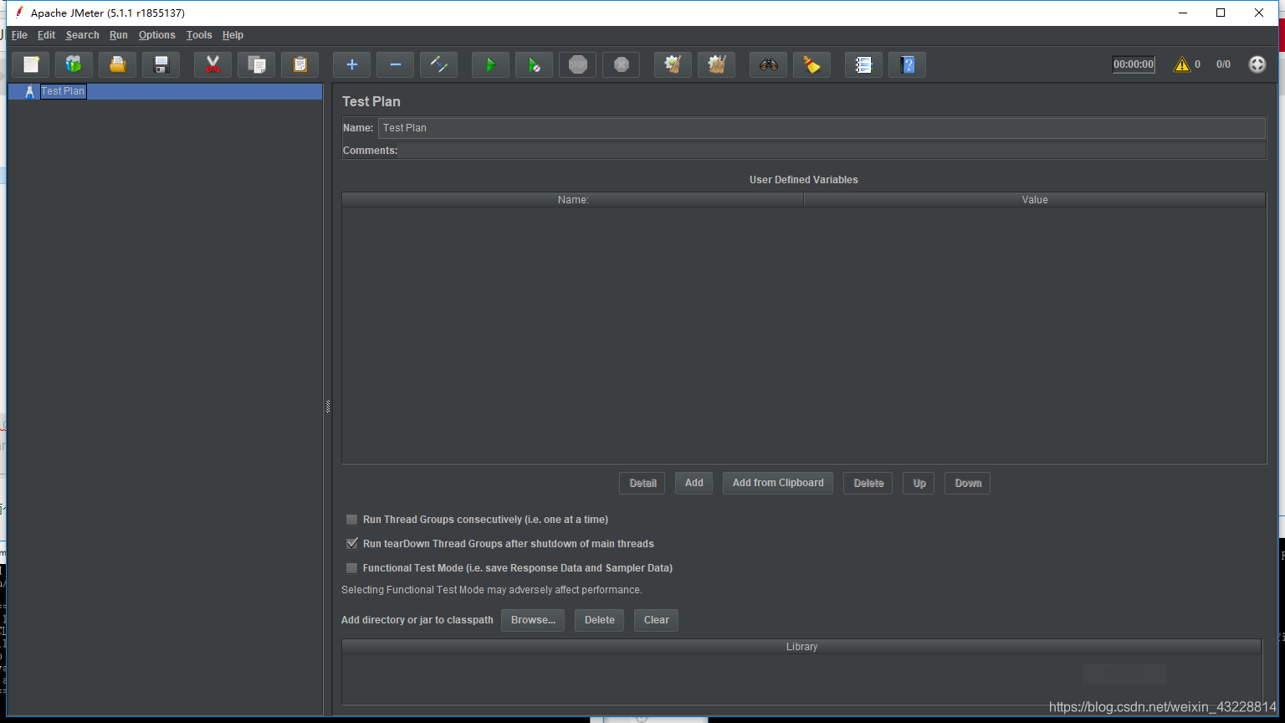Click the Library column header

pos(801,647)
